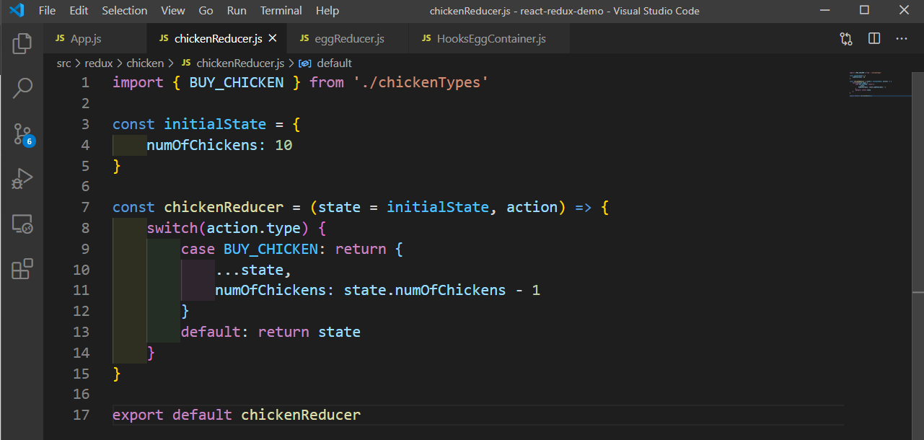
Task: Click the VS Code logo icon
Action: 17,11
